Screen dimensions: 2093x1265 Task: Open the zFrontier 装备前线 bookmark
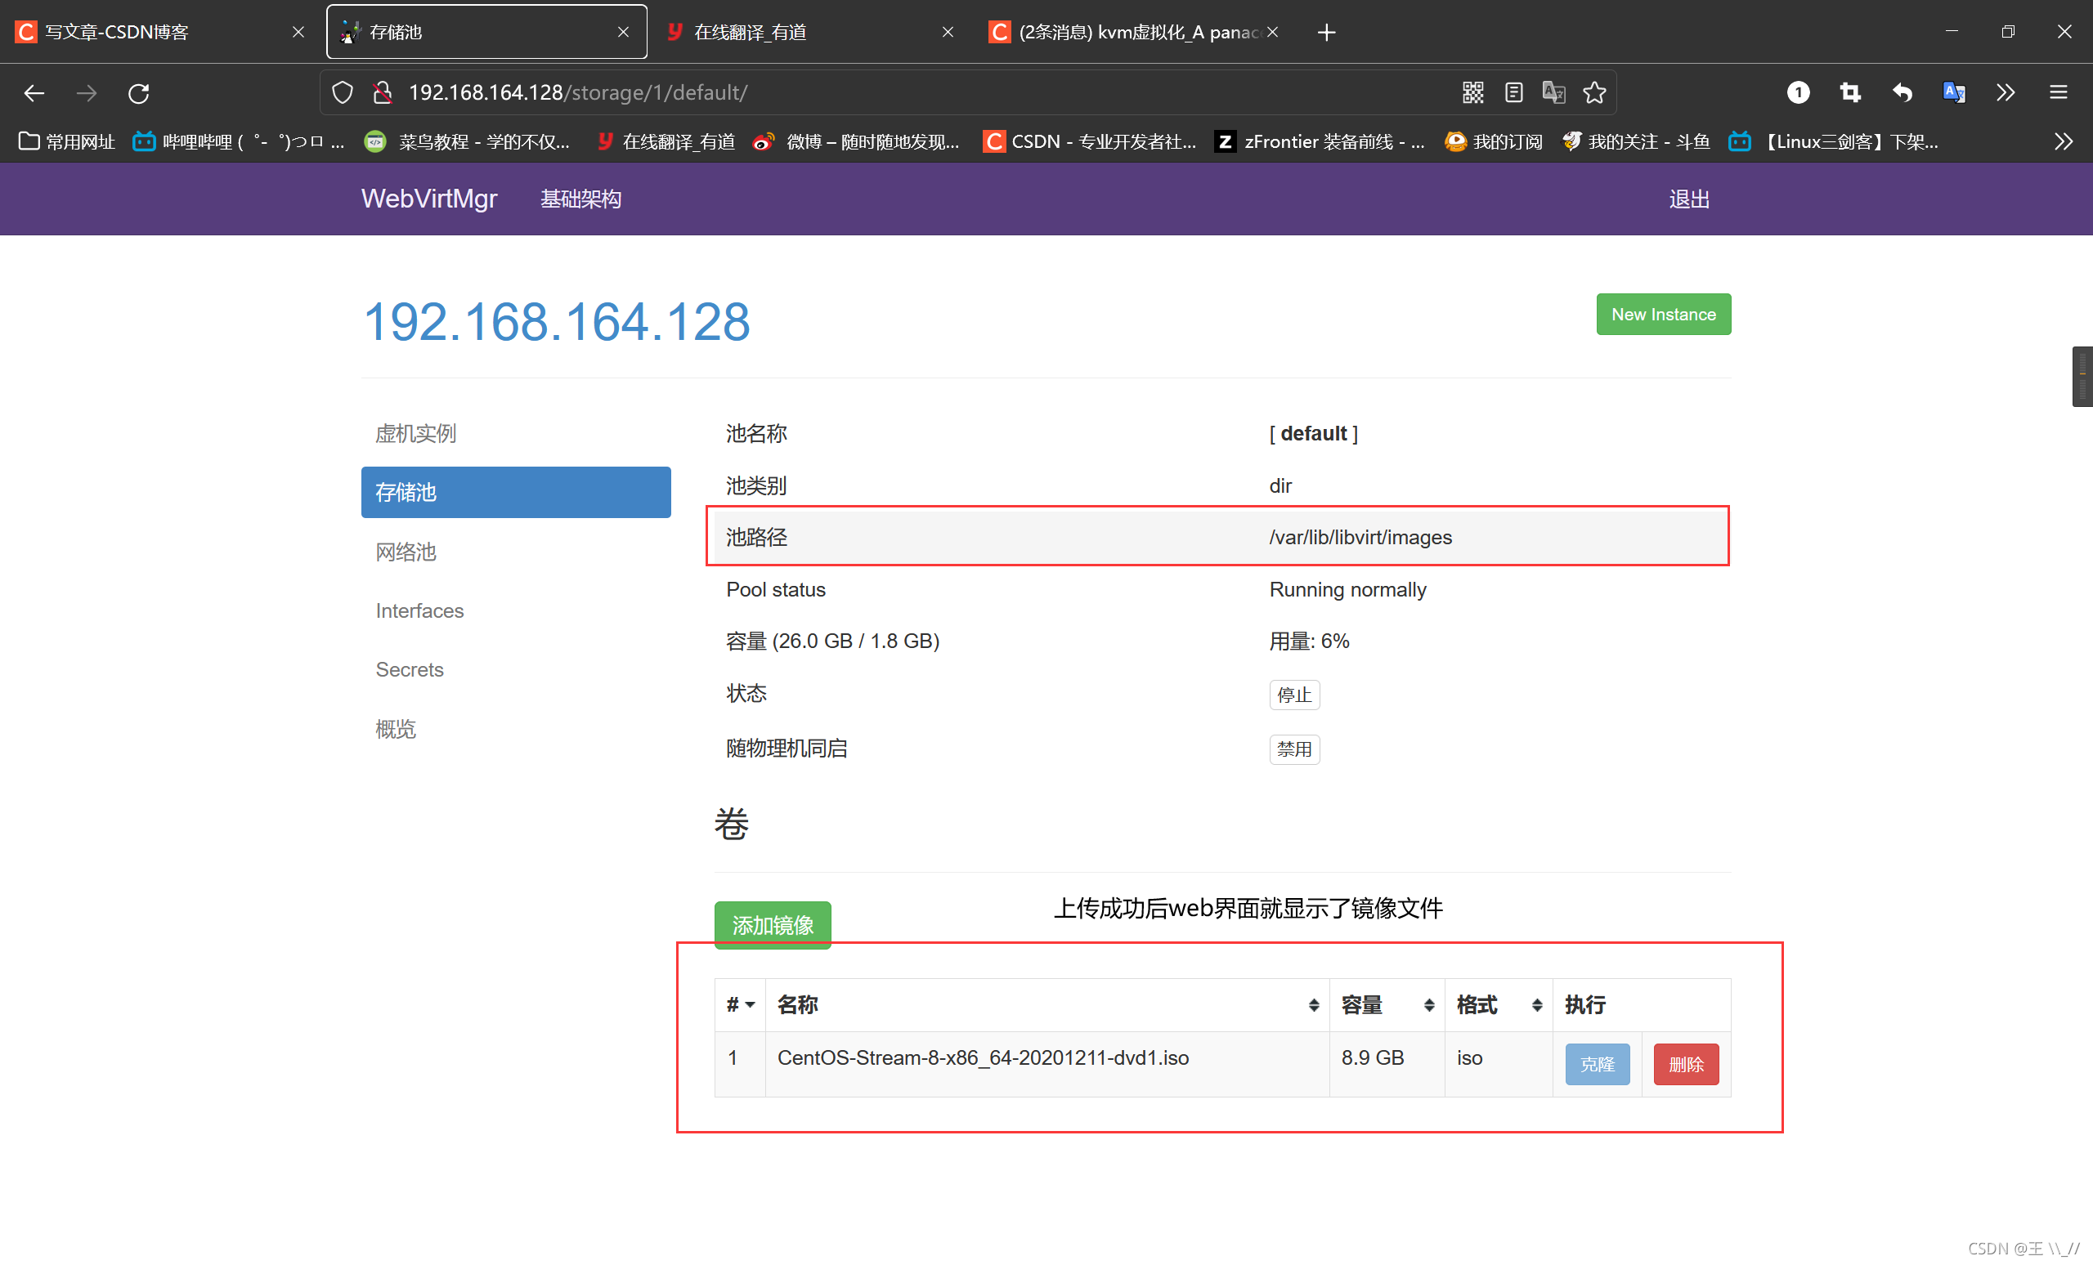point(1321,141)
